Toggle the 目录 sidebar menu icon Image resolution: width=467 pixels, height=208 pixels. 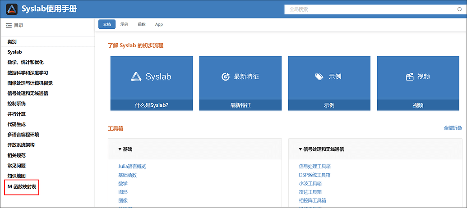[x=9, y=26]
